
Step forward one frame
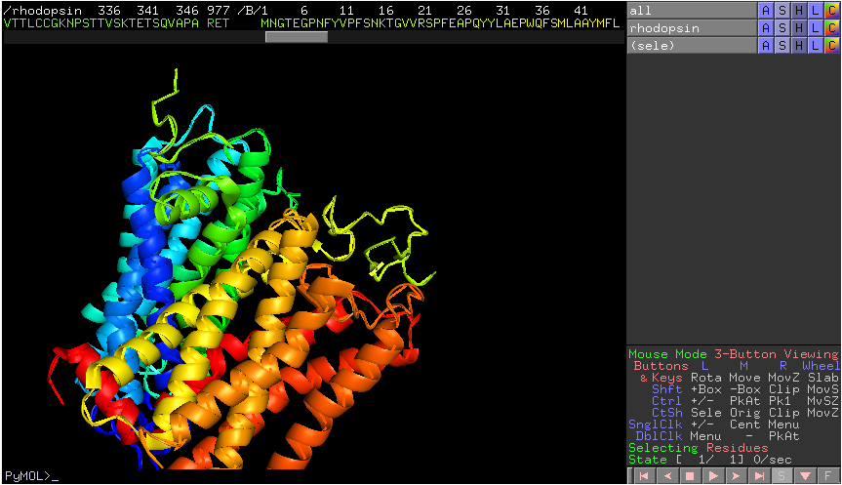pos(737,476)
